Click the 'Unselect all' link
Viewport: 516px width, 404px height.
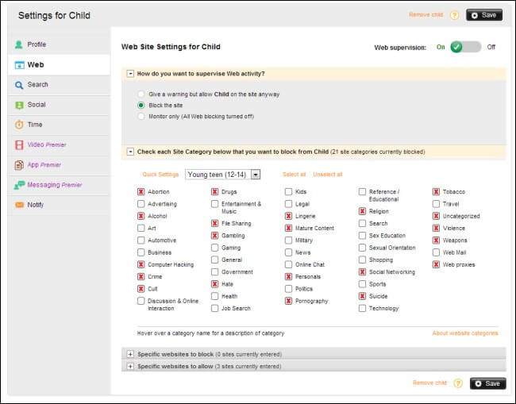[328, 175]
